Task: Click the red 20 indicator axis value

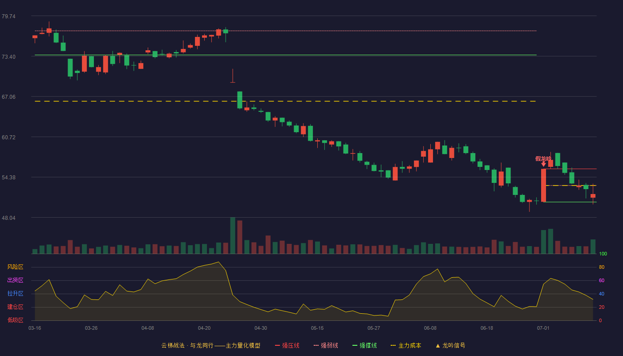Action: click(x=602, y=307)
